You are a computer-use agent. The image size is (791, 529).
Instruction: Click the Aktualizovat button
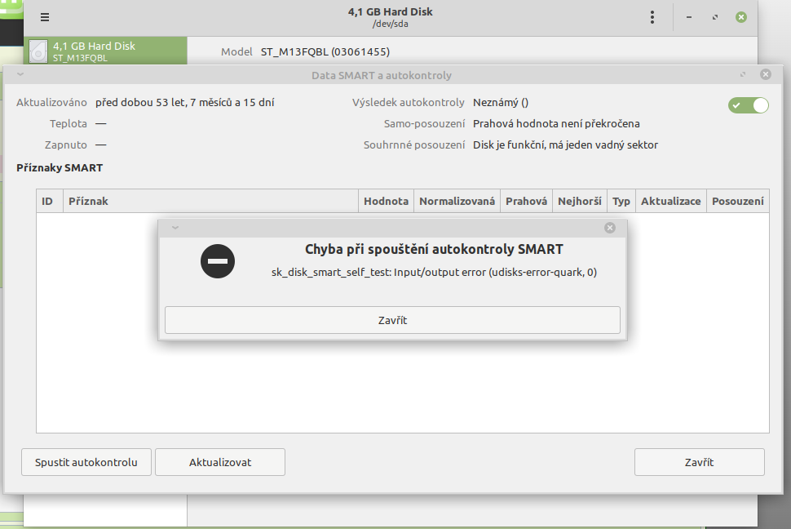pos(220,462)
